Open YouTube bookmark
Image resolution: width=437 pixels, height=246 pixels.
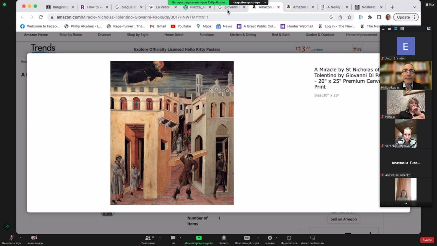181,26
